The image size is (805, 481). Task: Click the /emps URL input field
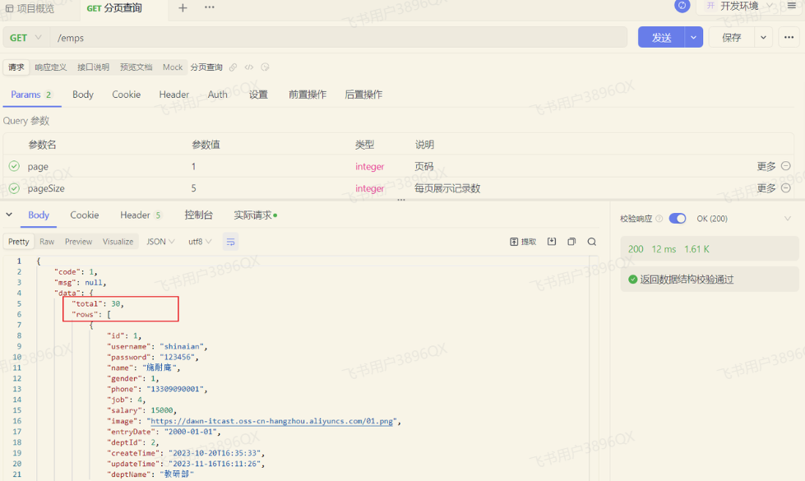[338, 38]
